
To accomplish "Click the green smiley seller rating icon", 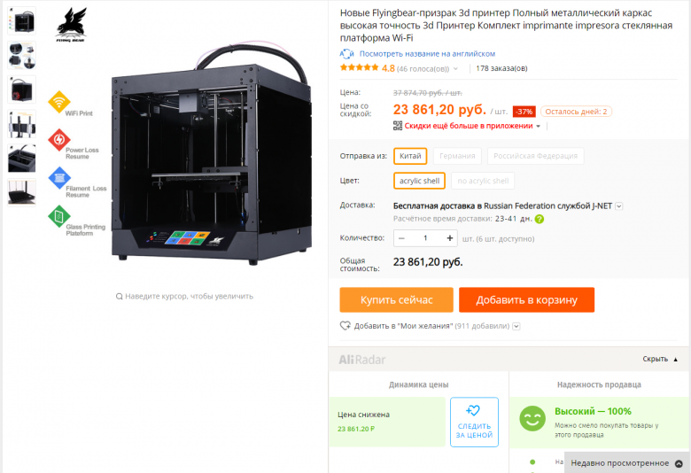I will 532,418.
